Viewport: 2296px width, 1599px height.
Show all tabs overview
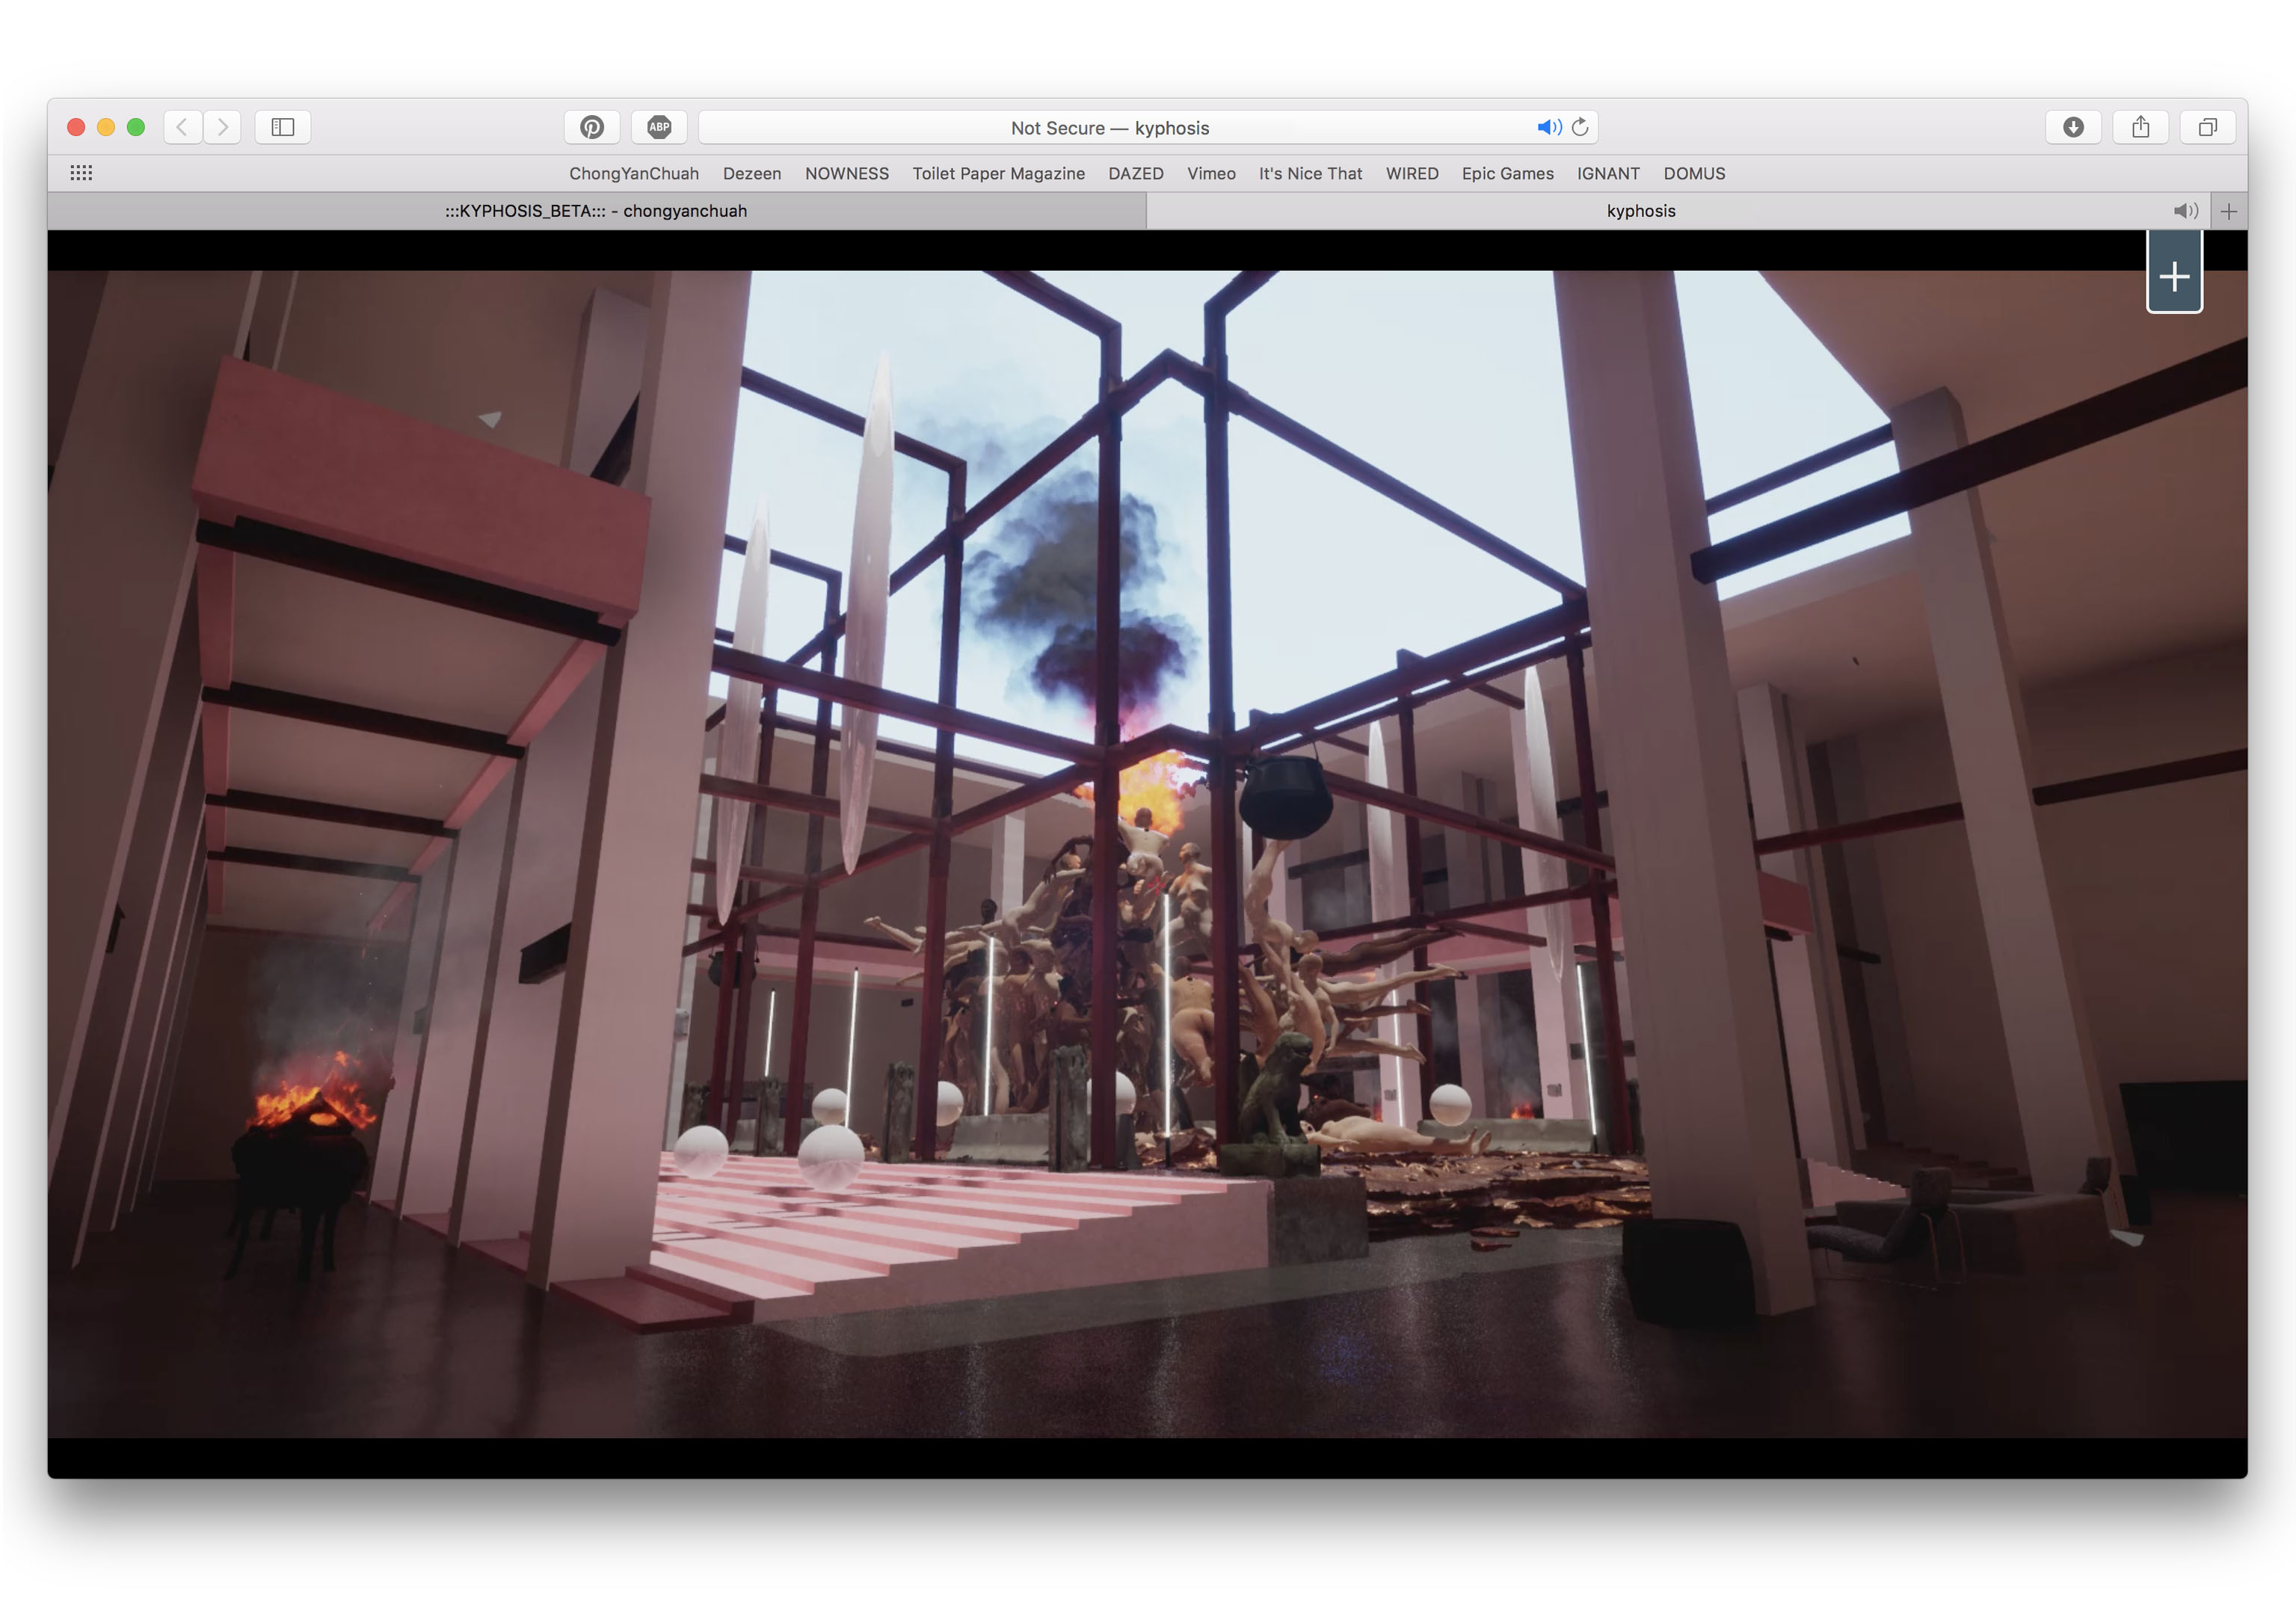(x=2208, y=127)
